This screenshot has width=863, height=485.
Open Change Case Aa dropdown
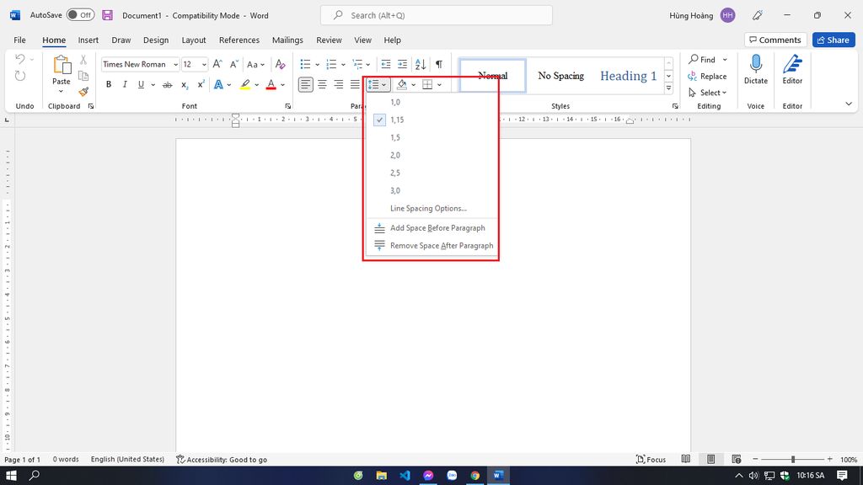point(255,64)
